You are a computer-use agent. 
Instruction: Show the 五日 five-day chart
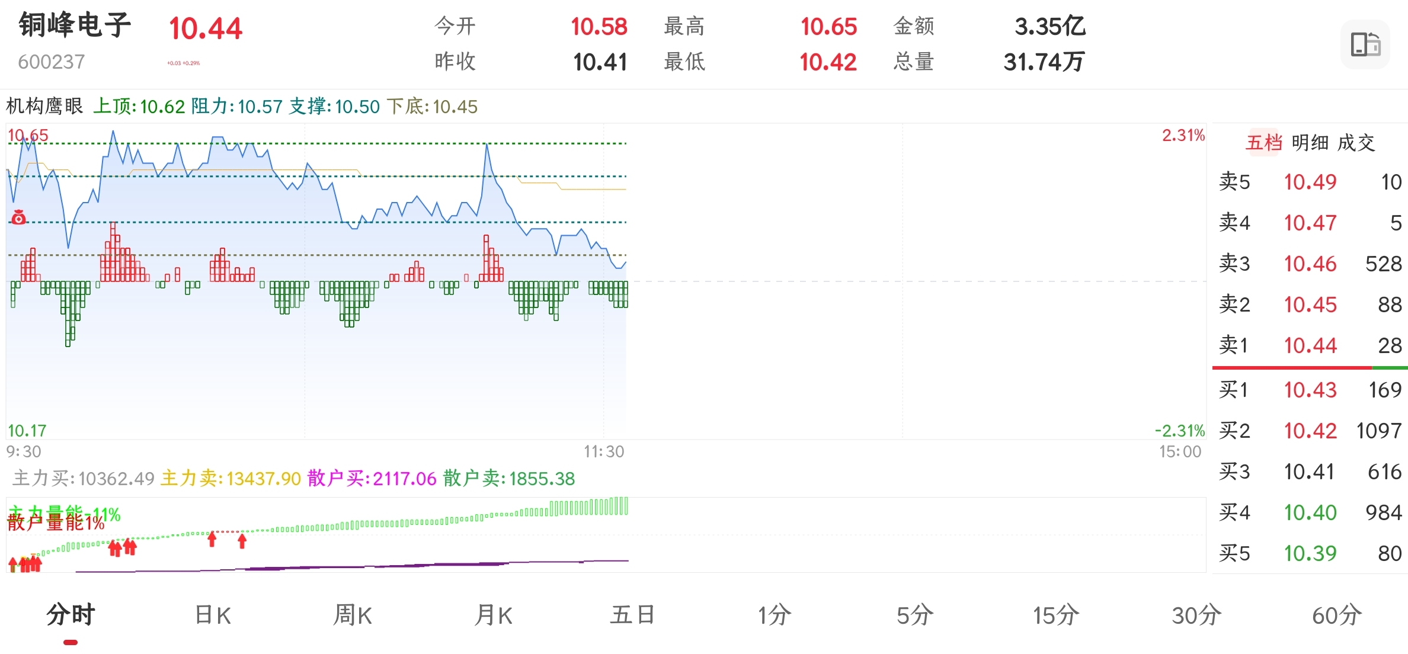633,615
